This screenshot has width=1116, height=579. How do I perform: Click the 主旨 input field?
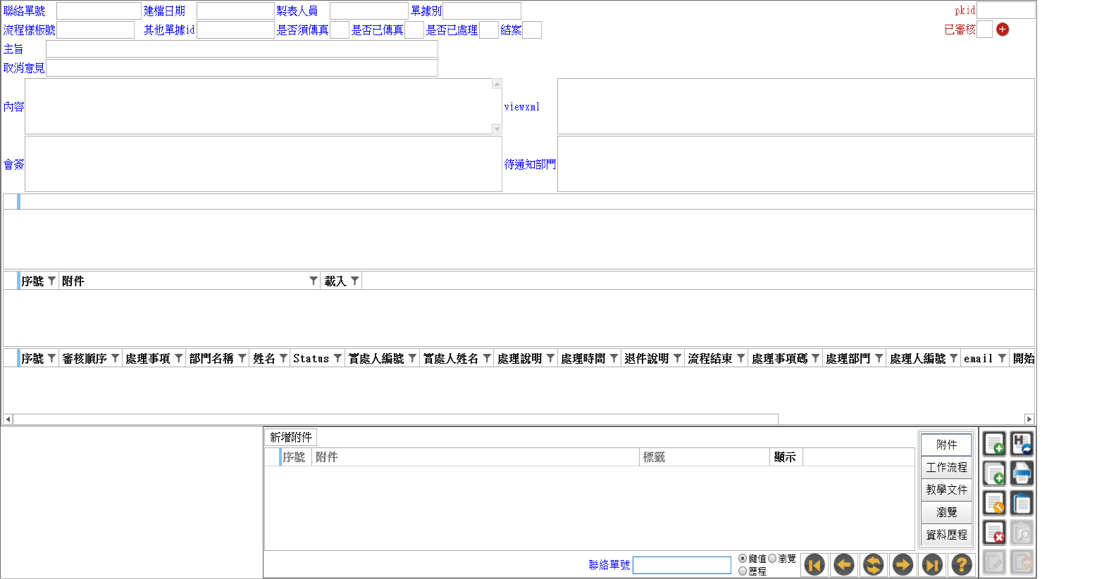click(x=242, y=49)
